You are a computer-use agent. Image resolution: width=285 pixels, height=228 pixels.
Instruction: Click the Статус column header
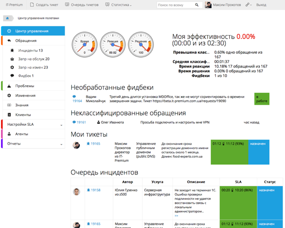270,182
